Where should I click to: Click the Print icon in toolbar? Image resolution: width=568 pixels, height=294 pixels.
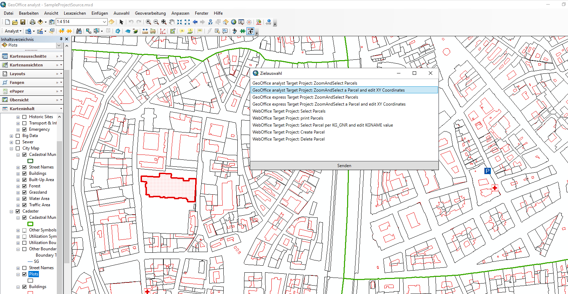point(32,22)
